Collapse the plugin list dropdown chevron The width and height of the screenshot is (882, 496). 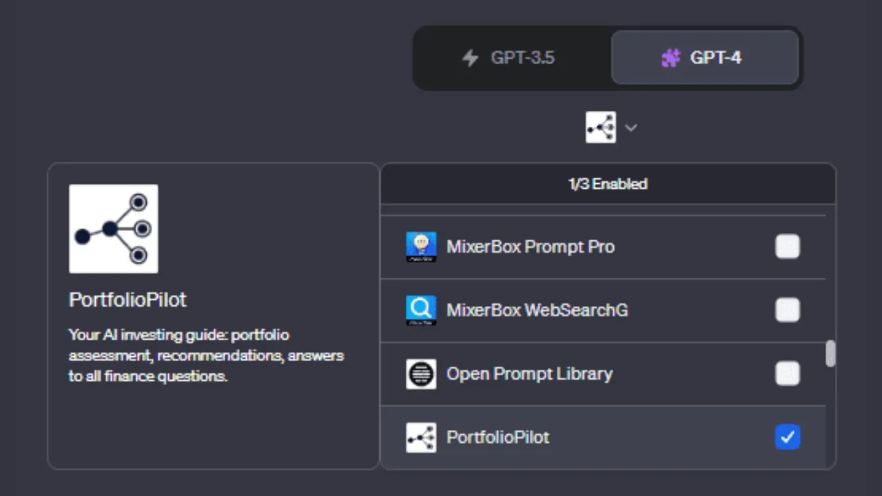[x=630, y=127]
